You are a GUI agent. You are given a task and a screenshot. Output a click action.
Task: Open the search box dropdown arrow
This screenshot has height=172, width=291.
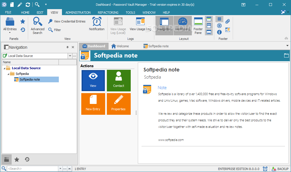[60, 169]
